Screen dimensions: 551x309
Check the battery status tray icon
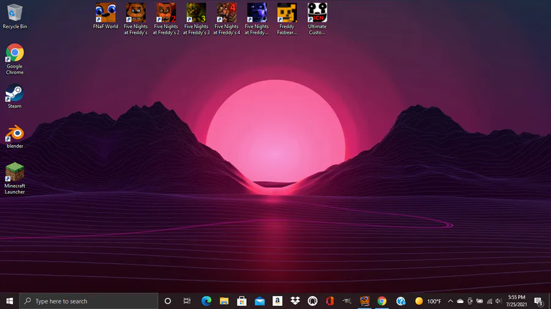pyautogui.click(x=479, y=301)
